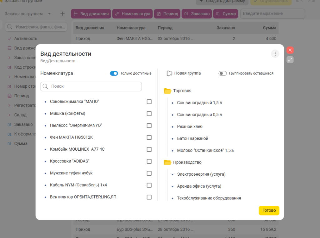This screenshot has height=238, width=320.
Task: Disable the Только доступные toggle
Action: 114,73
